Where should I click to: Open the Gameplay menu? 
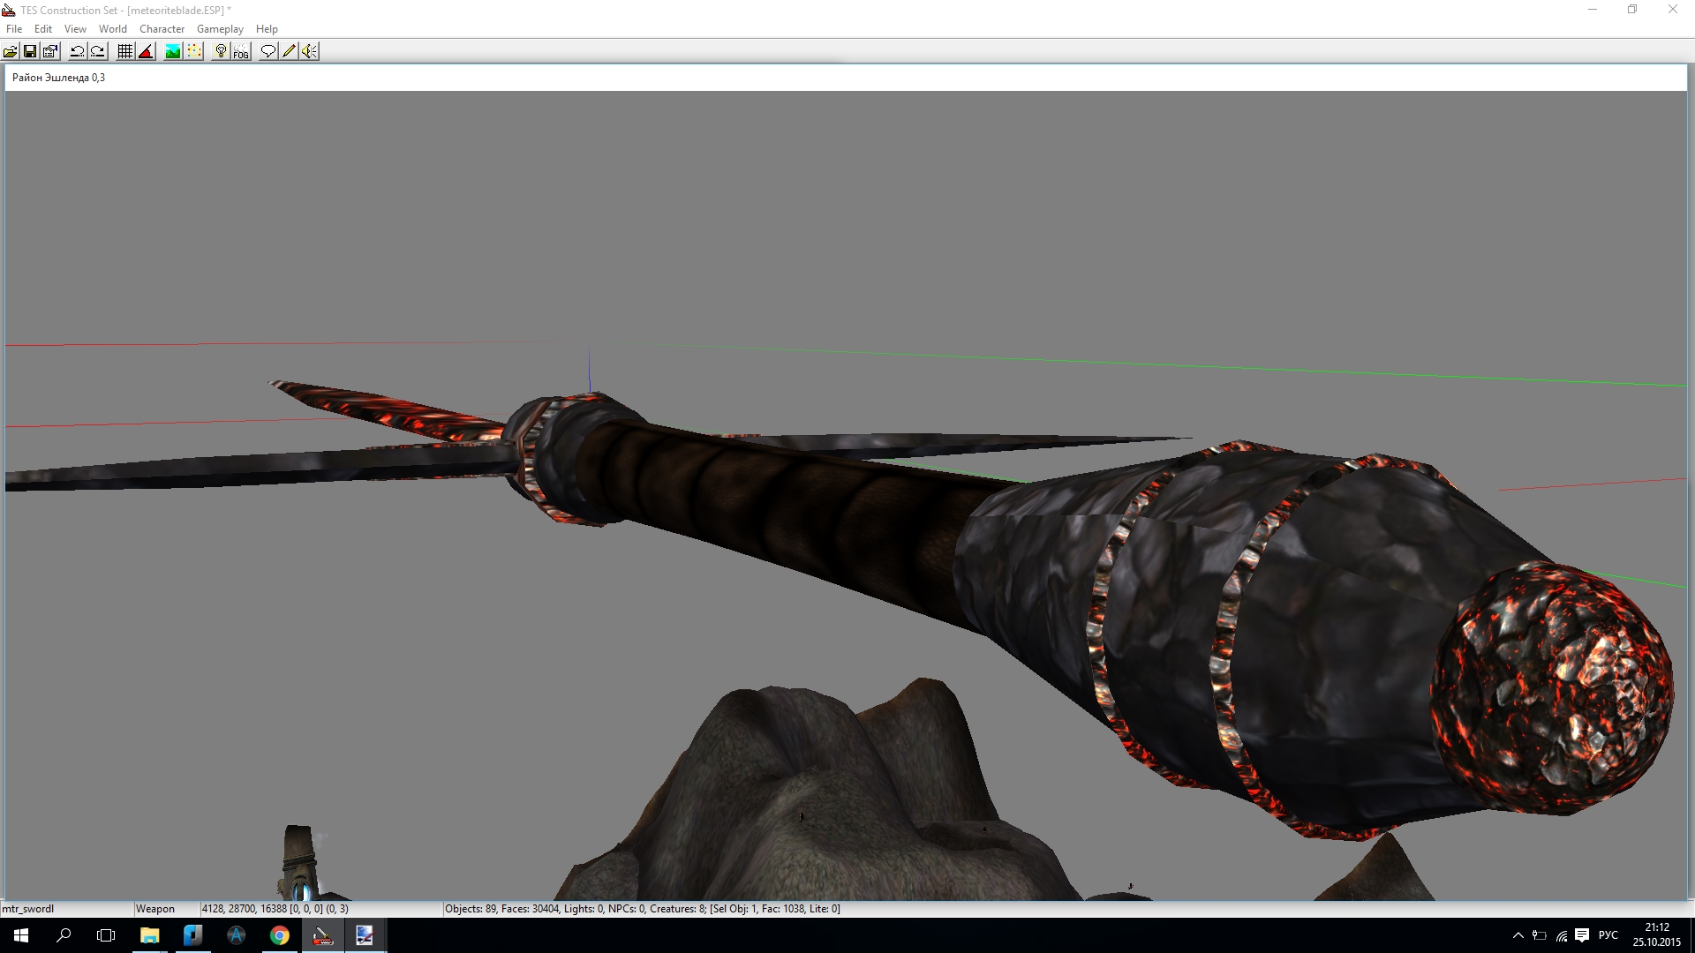point(220,29)
